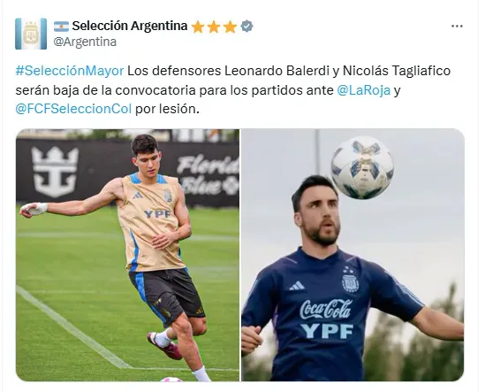Open the @LaRoja mention
This screenshot has height=392, width=485.
(x=363, y=90)
